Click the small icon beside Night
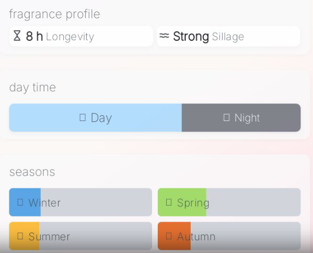This screenshot has height=253, width=313. 226,117
